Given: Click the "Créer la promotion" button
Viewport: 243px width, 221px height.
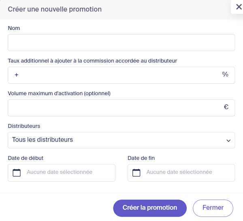Looking at the screenshot, I should [150, 208].
